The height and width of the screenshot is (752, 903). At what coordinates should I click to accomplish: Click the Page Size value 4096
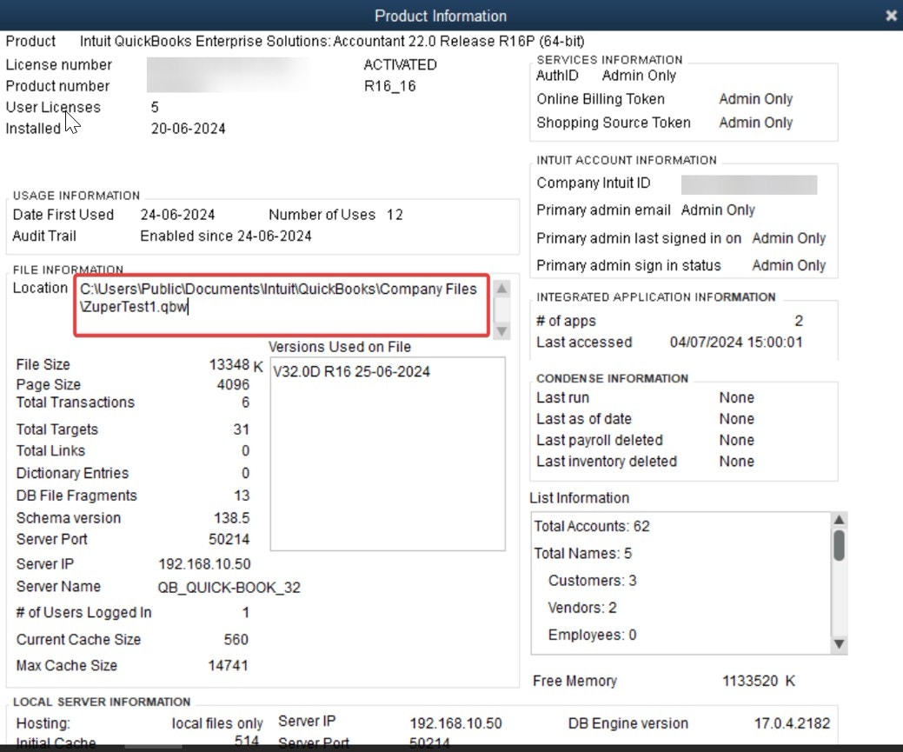pos(233,384)
